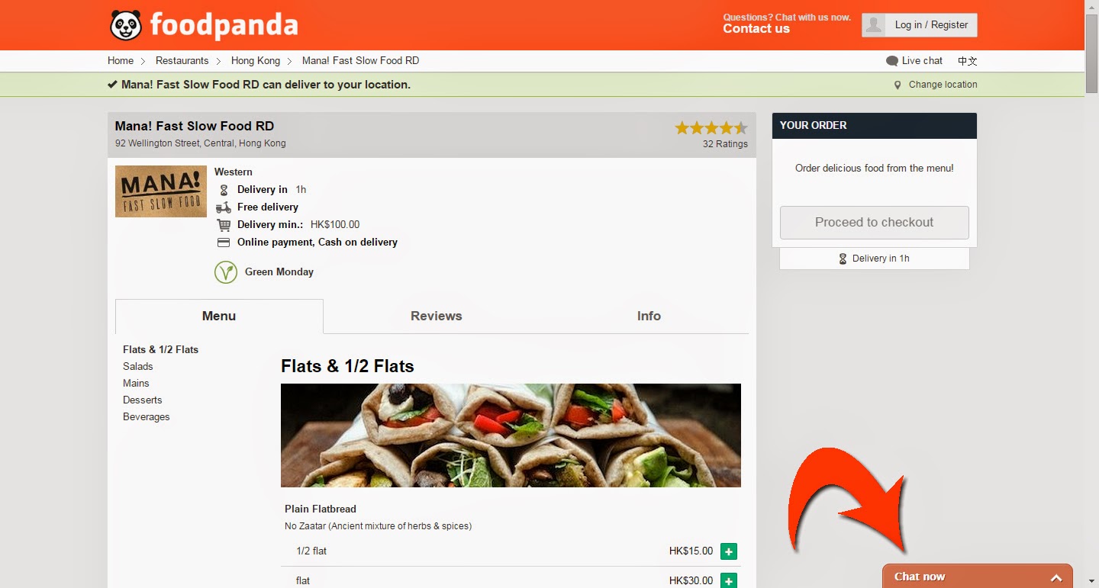Jump to Salads menu category
1099x588 pixels.
tap(138, 366)
